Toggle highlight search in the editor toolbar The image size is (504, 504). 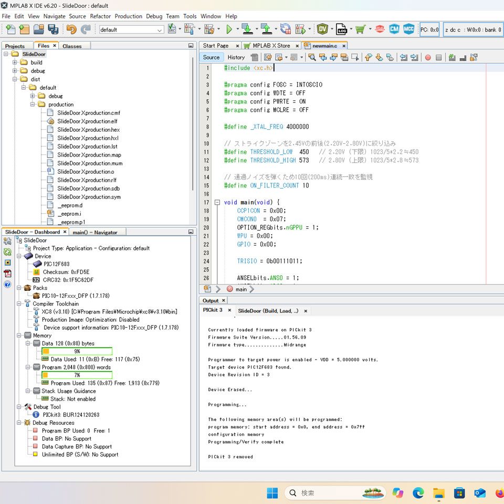(344, 57)
